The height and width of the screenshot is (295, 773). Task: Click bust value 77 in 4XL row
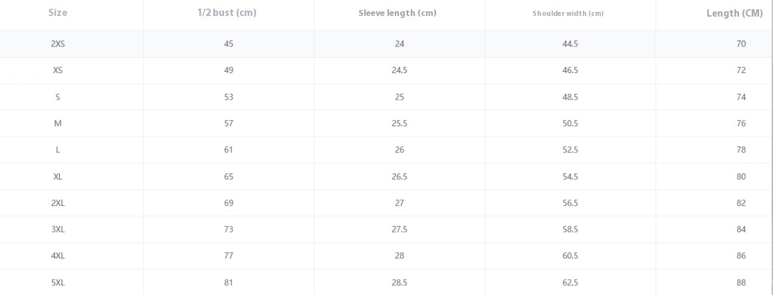coord(228,256)
